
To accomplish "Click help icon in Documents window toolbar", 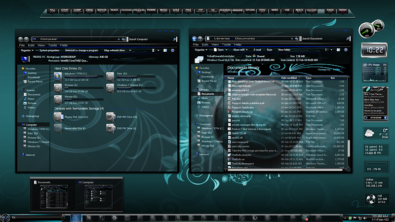I will [346, 50].
